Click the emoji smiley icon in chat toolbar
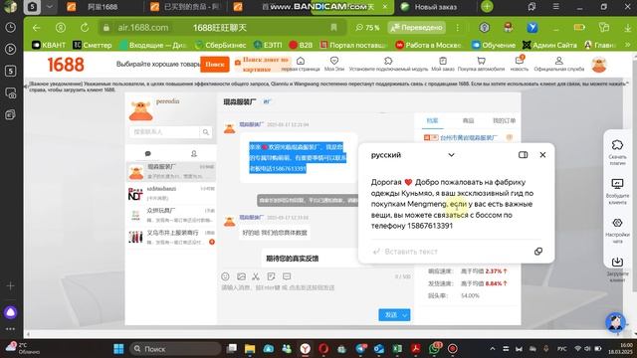This screenshot has height=358, width=637. (x=225, y=276)
